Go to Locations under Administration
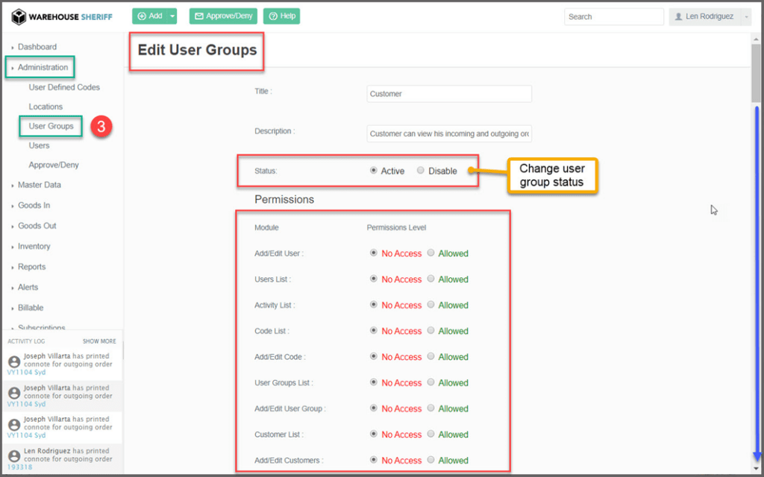 (x=46, y=107)
